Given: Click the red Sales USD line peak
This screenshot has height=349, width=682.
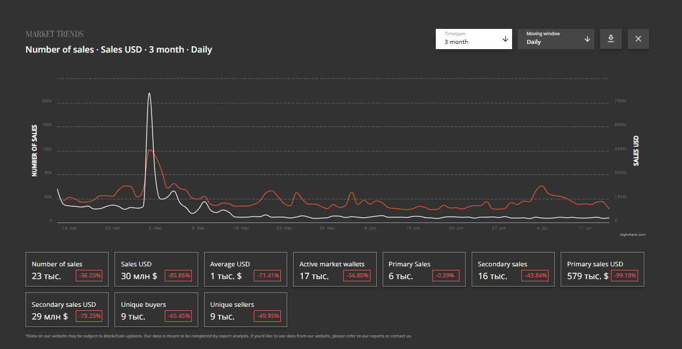Looking at the screenshot, I should coord(150,150).
